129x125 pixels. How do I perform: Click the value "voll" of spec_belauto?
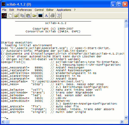point(36,90)
